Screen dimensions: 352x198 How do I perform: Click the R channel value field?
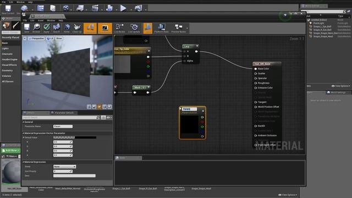coord(63,142)
